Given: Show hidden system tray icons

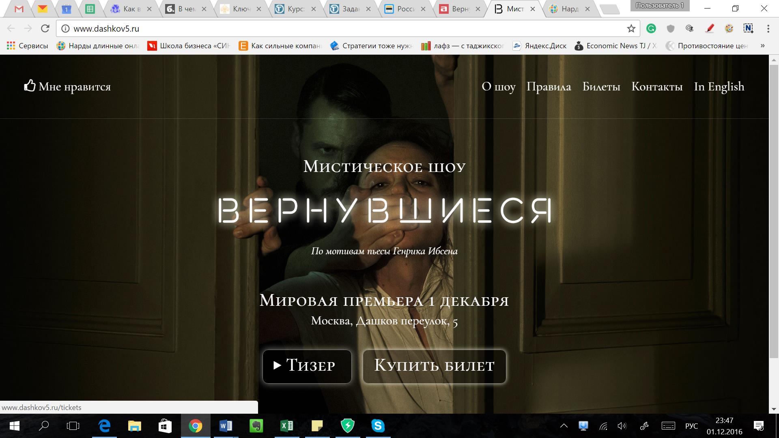Looking at the screenshot, I should pyautogui.click(x=564, y=426).
